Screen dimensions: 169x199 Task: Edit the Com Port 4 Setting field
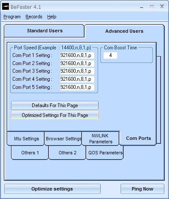coord(77,79)
